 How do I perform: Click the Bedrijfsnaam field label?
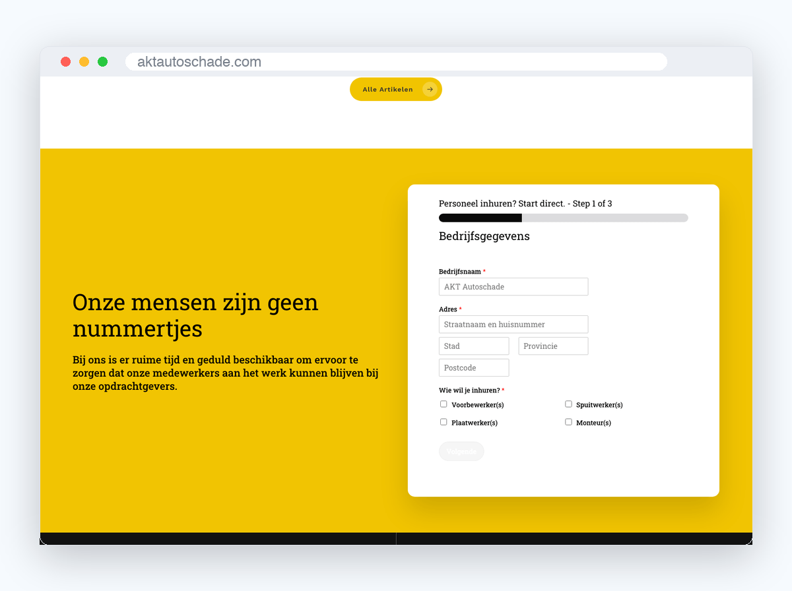click(460, 272)
